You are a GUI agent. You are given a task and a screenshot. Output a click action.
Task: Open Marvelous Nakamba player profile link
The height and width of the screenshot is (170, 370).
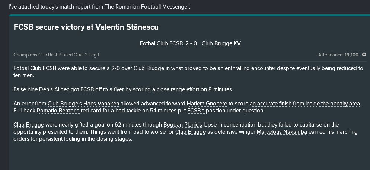click(282, 132)
